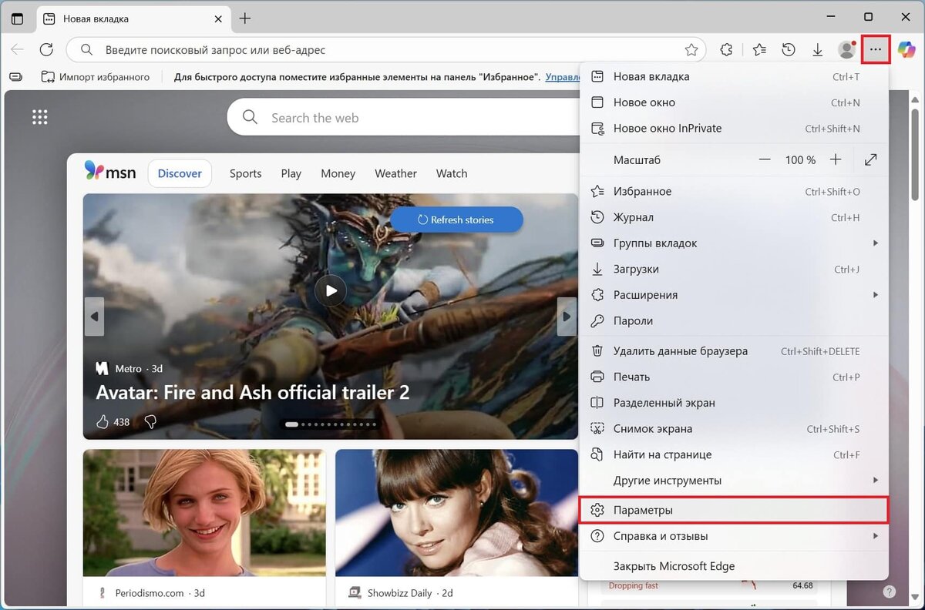Open Загрузки from the menu
Image resolution: width=925 pixels, height=610 pixels.
coord(734,269)
